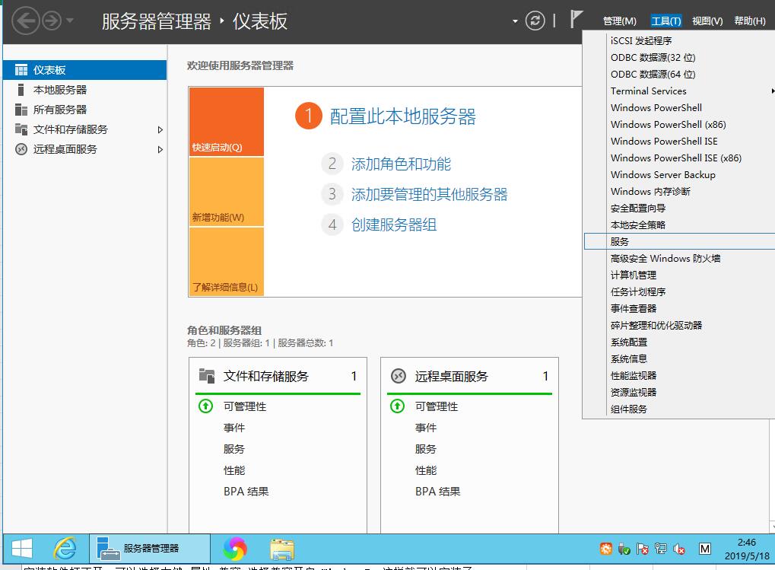The height and width of the screenshot is (570, 775).
Task: Launch Internet Explorer from the taskbar
Action: [65, 548]
